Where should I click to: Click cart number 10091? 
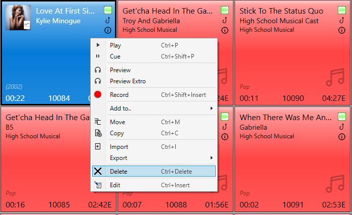[x=293, y=205]
